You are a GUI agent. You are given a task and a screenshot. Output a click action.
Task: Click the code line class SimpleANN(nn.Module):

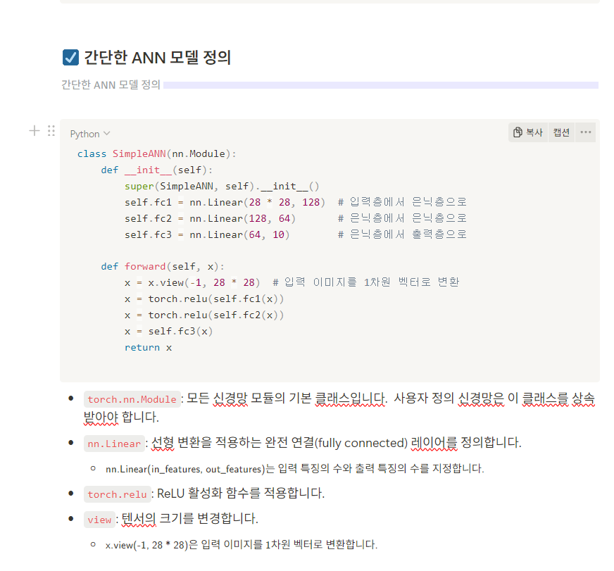(x=156, y=154)
